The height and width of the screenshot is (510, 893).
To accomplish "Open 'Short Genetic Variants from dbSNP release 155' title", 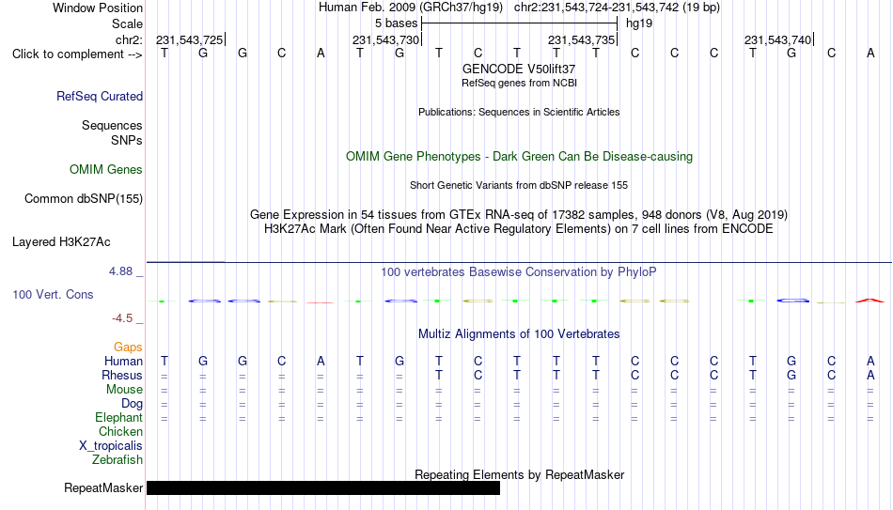I will click(x=519, y=186).
